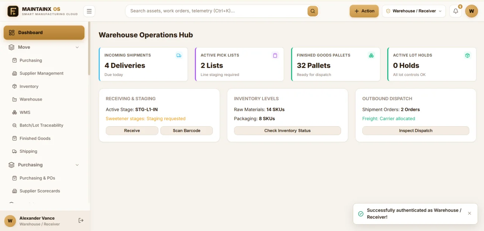Click the Dashboard grid icon in sidebar
The width and height of the screenshot is (484, 231).
tap(12, 33)
